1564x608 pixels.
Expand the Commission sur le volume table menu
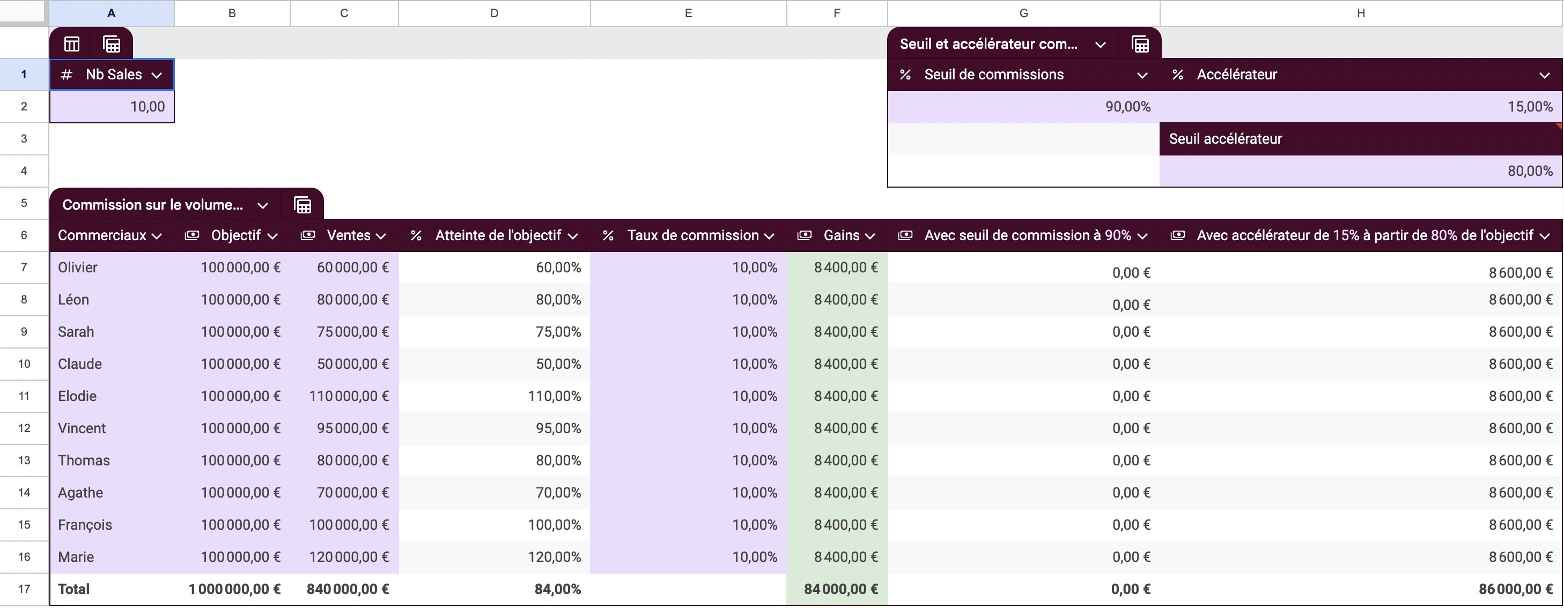coord(263,206)
